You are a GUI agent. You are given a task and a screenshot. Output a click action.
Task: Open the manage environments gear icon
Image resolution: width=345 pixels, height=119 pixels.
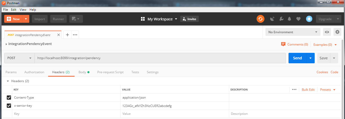(x=337, y=32)
